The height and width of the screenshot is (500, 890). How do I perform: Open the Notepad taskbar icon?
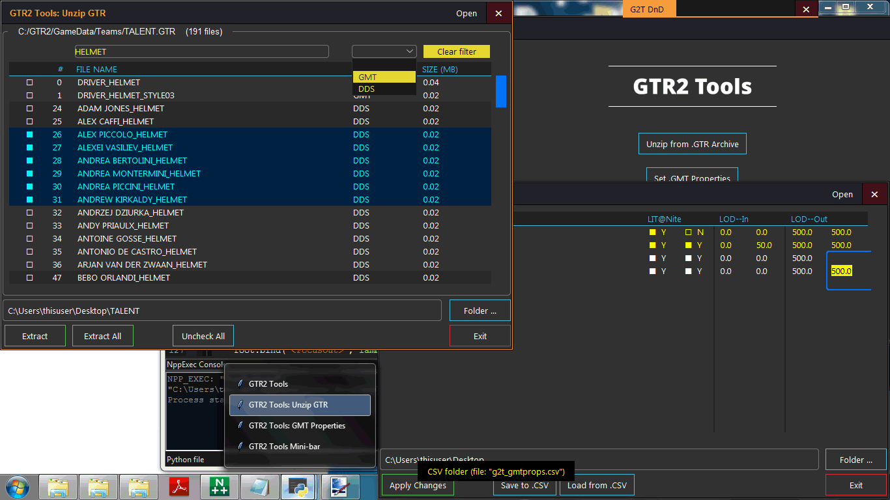coord(259,487)
